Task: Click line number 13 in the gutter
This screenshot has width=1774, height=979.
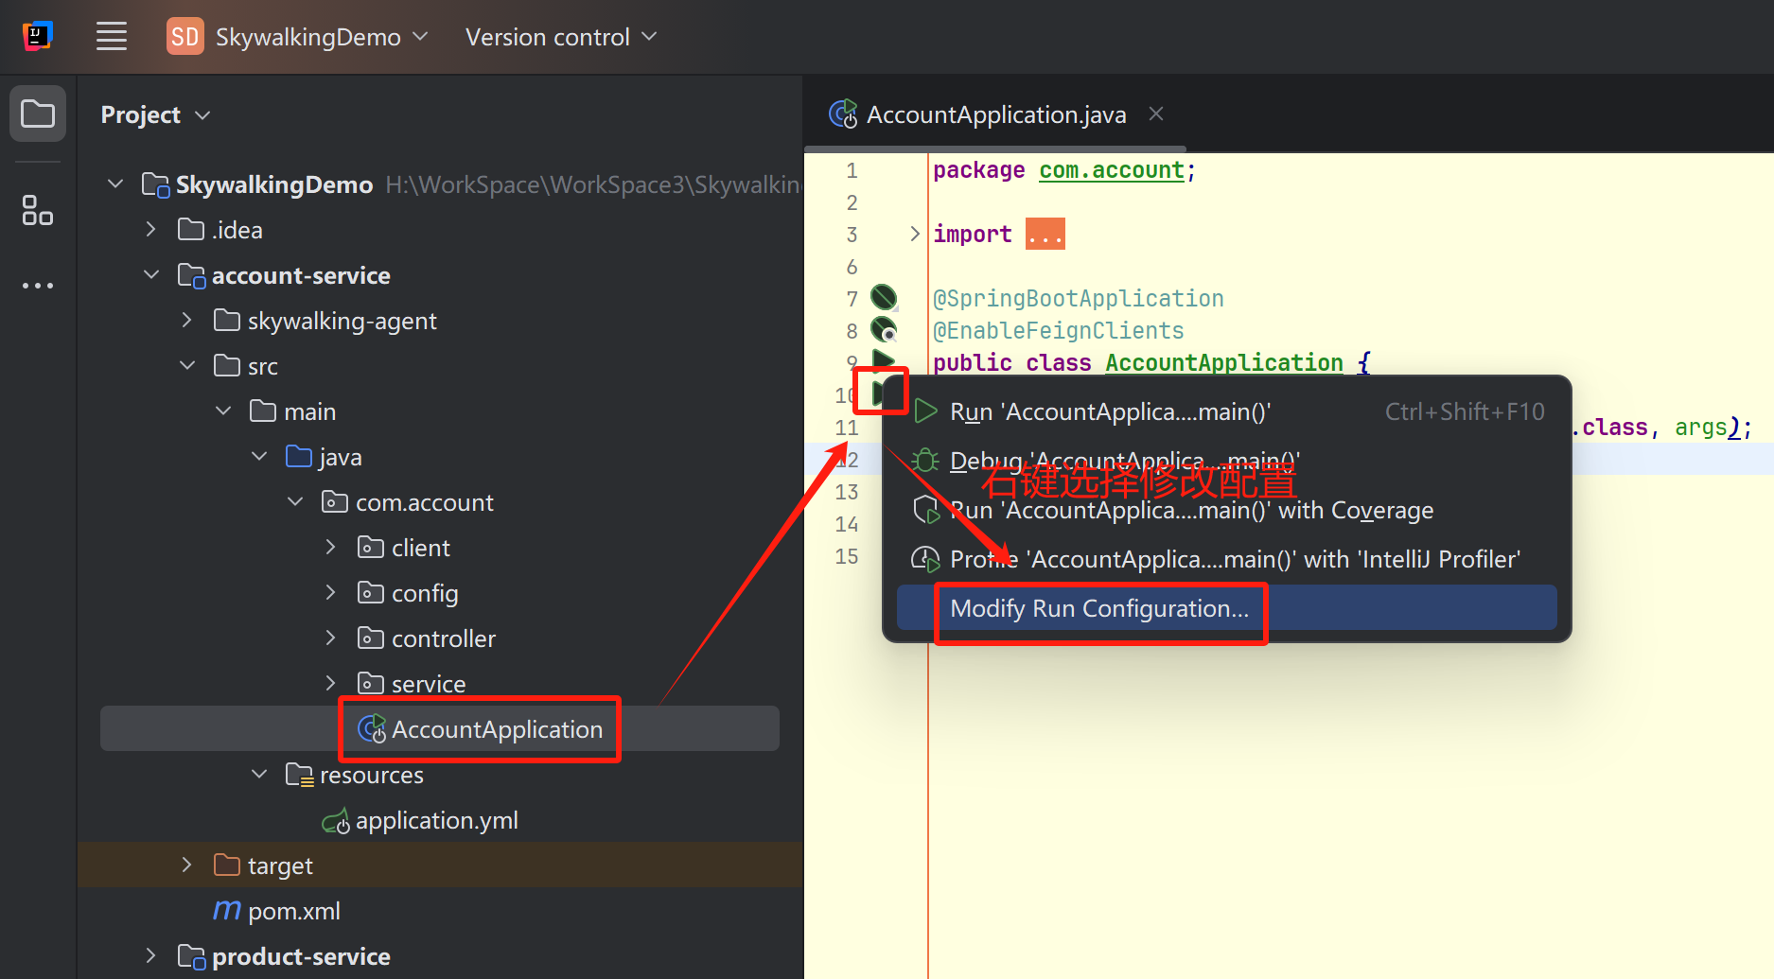Action: [x=847, y=492]
